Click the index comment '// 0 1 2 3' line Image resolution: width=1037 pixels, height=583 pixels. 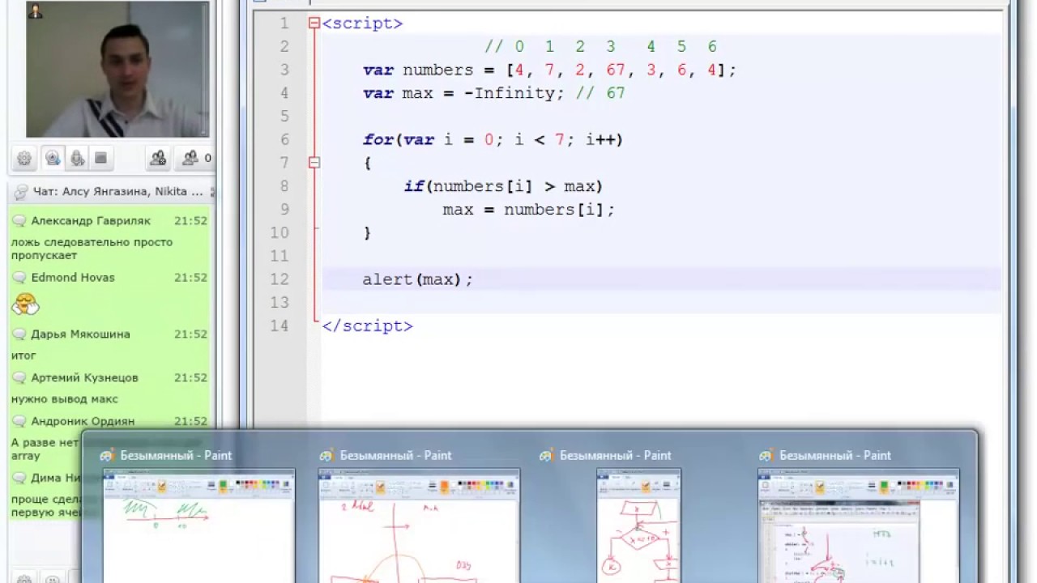[601, 47]
